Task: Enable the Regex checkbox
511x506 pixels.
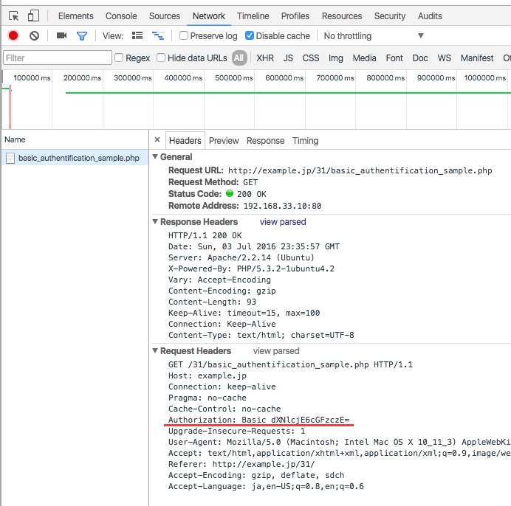Action: tap(119, 58)
